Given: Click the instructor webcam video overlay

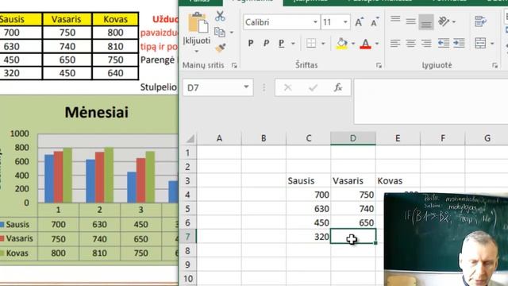Looking at the screenshot, I should (x=446, y=239).
